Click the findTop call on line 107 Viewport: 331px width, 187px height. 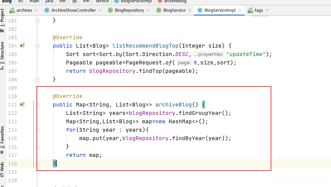point(151,71)
